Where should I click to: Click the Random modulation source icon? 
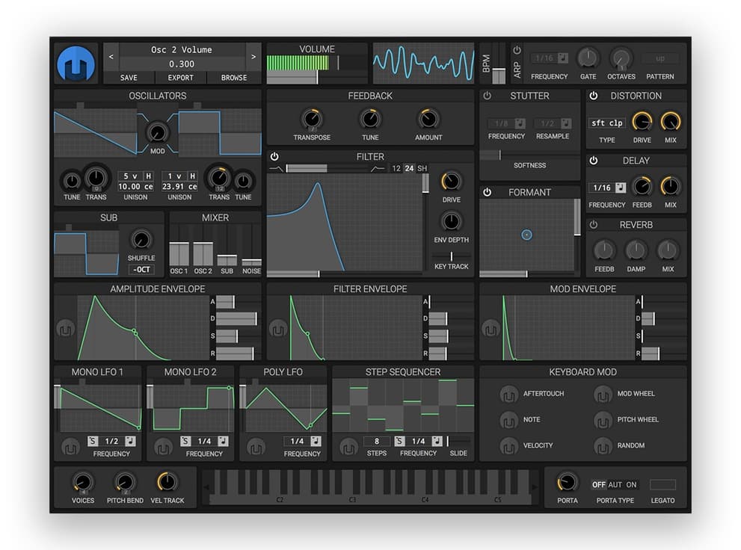point(603,445)
